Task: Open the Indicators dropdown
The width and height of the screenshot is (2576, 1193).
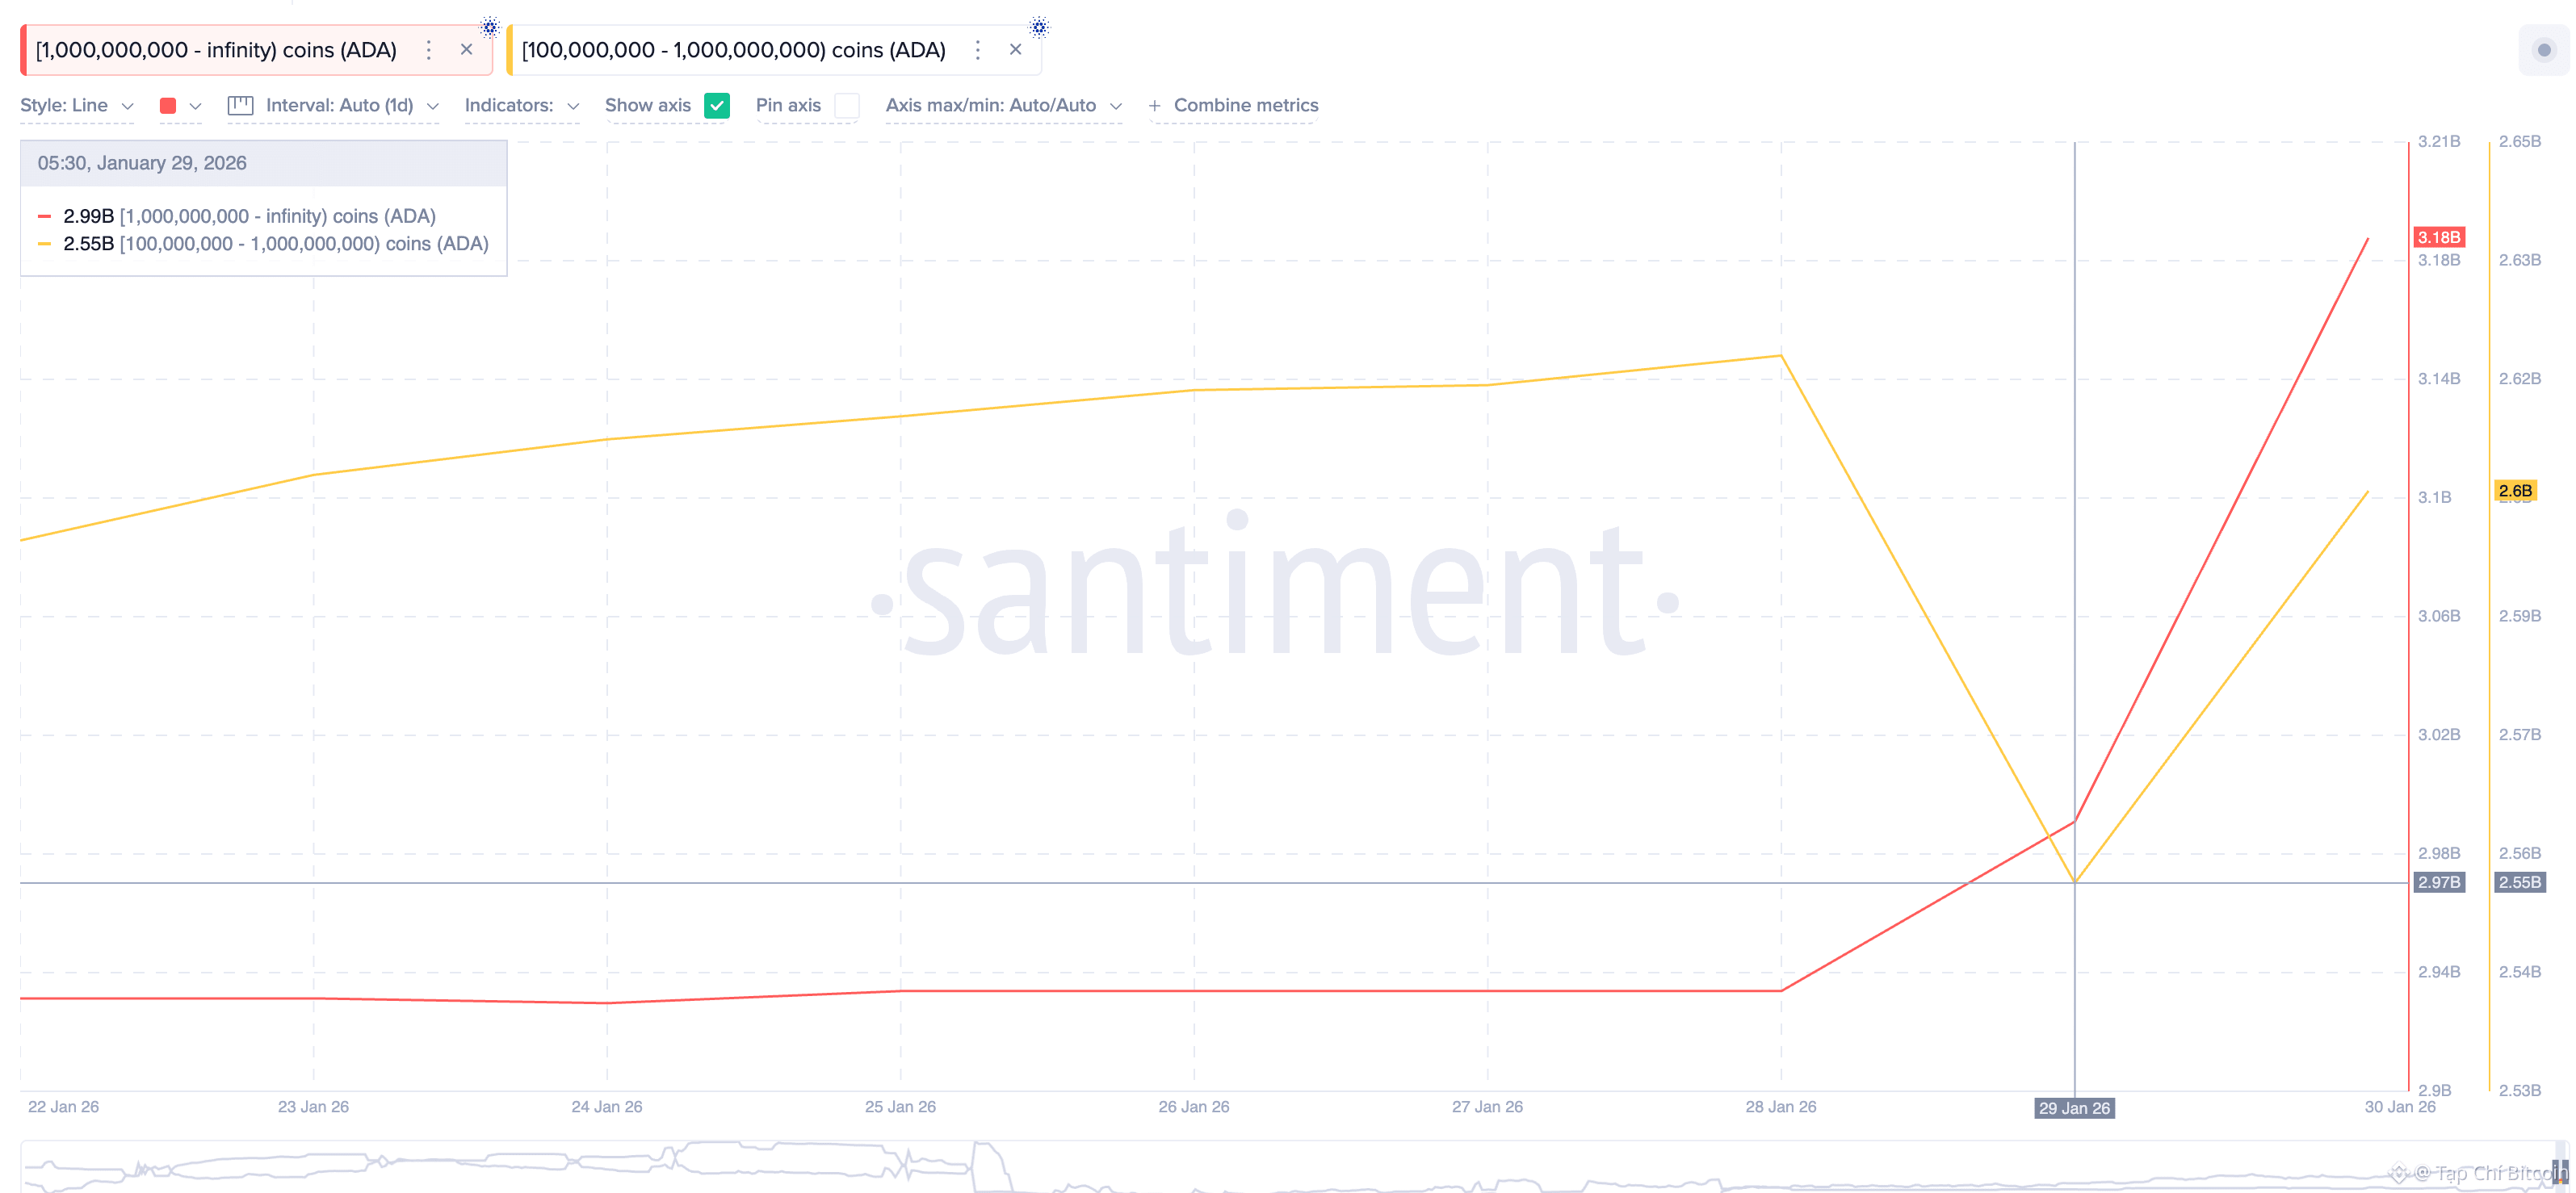Action: [x=521, y=106]
